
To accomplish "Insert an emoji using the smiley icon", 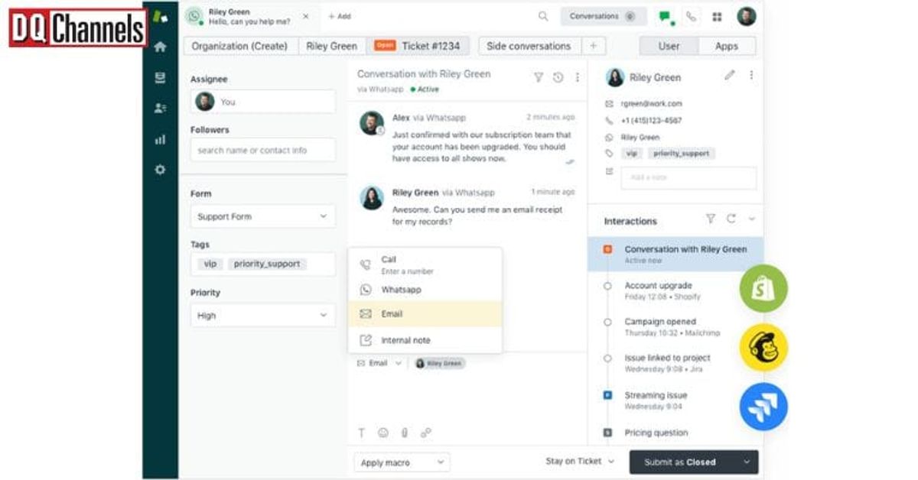I will click(382, 432).
